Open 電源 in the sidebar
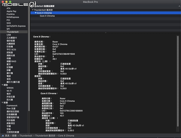The height and width of the screenshot is (138, 181). (9, 76)
